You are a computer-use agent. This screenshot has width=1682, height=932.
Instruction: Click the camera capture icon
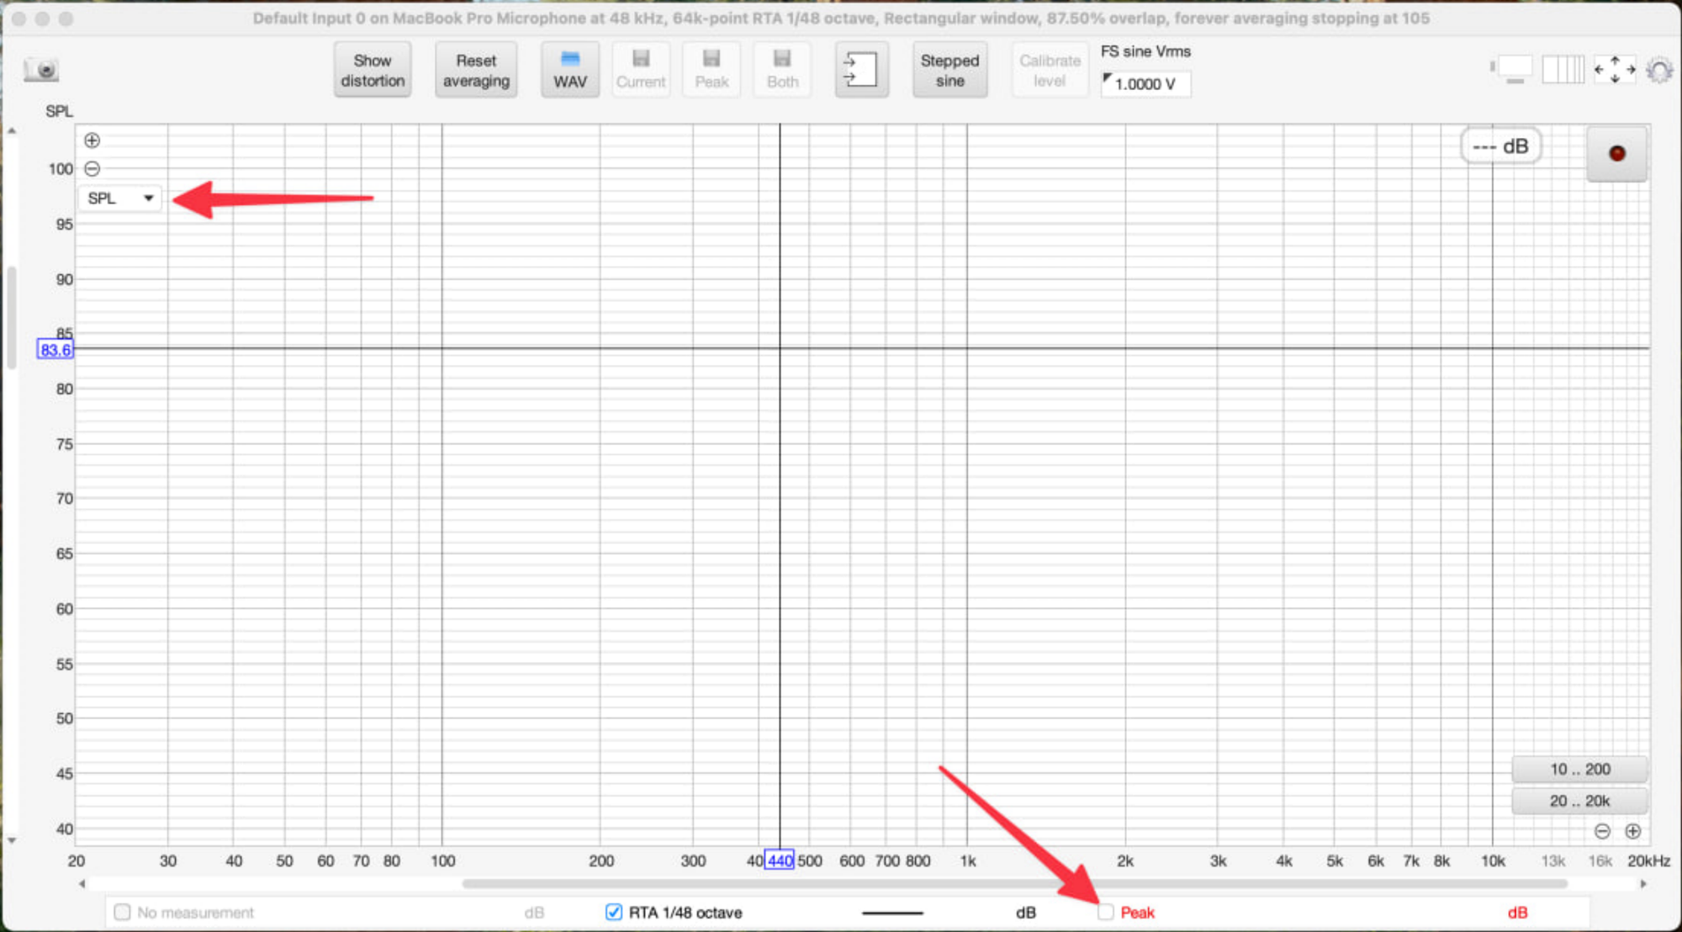tap(40, 70)
